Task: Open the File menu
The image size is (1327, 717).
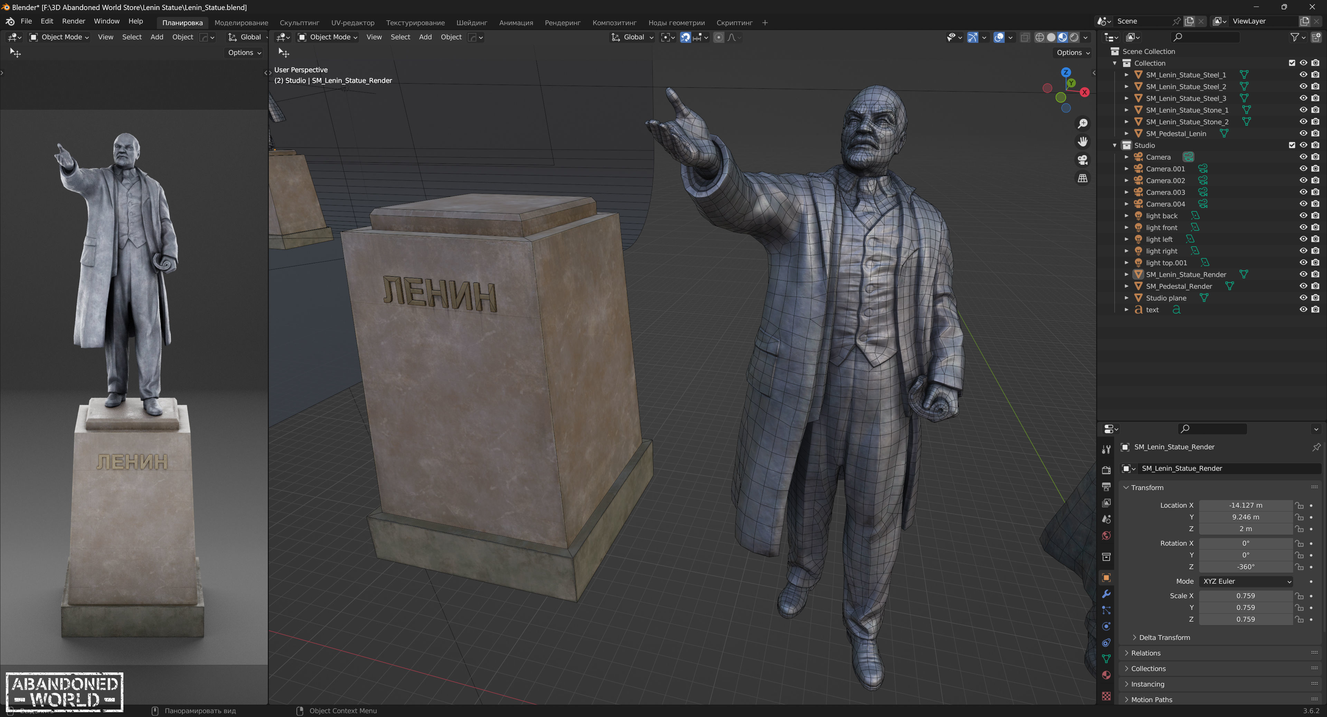Action: pos(26,21)
